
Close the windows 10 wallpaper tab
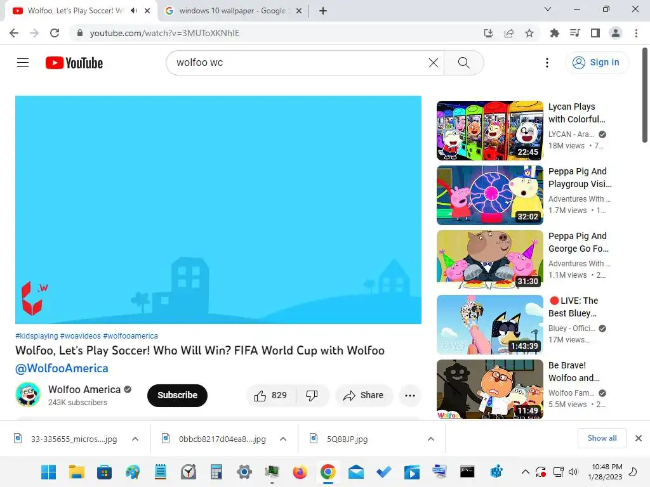[298, 11]
